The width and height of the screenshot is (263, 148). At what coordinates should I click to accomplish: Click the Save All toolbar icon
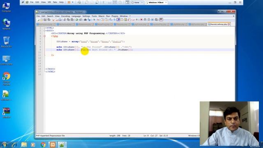click(48, 20)
